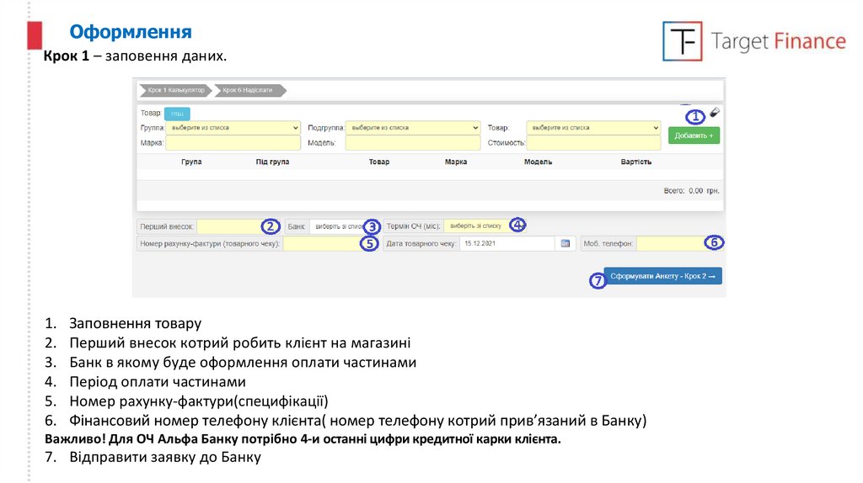The image size is (863, 483).
Task: Click text Банк в якому буде оформлення
Action: click(243, 362)
